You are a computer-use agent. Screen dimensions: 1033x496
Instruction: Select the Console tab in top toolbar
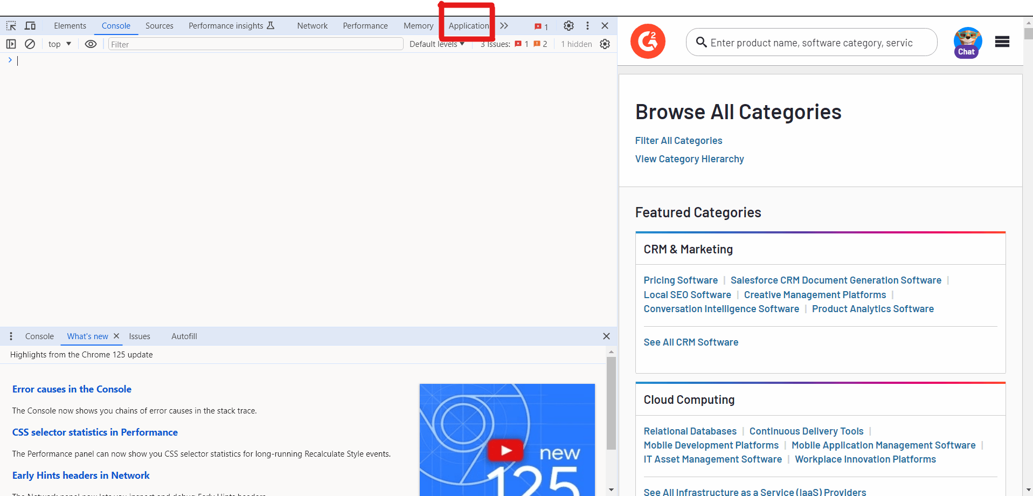[x=116, y=26]
